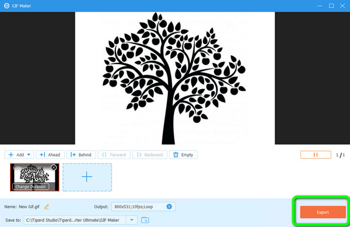
Task: Open output settings with the gear icon
Action: [169, 207]
